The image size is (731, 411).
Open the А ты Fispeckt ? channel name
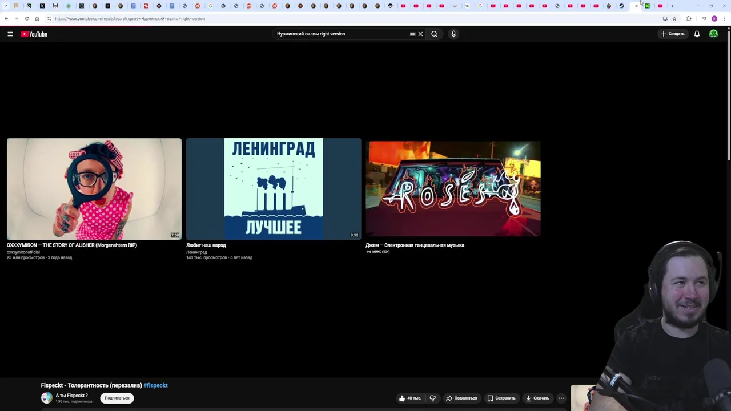(71, 396)
